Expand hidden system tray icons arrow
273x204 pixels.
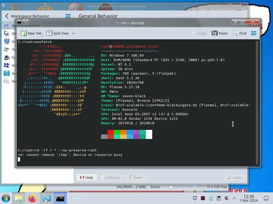point(234,198)
